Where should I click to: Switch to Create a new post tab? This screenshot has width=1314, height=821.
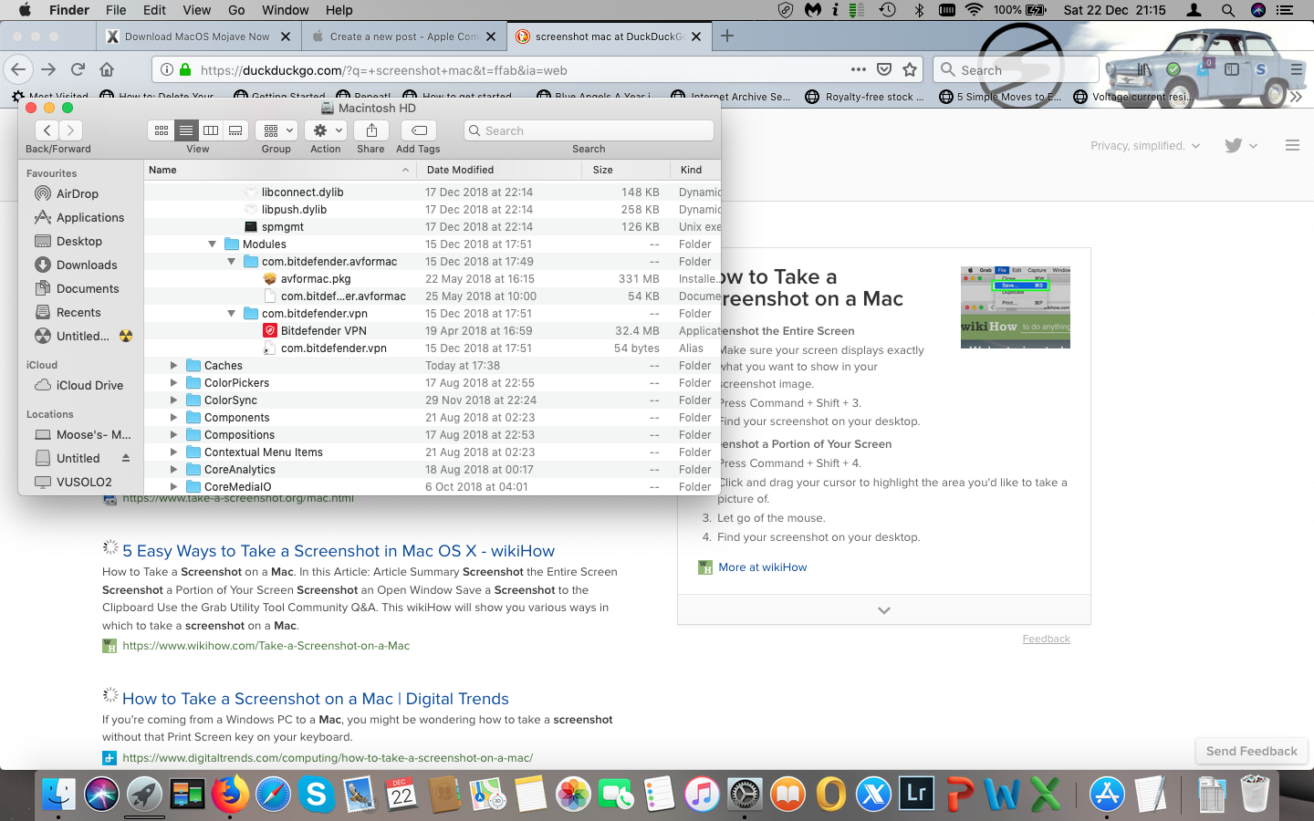pyautogui.click(x=403, y=36)
